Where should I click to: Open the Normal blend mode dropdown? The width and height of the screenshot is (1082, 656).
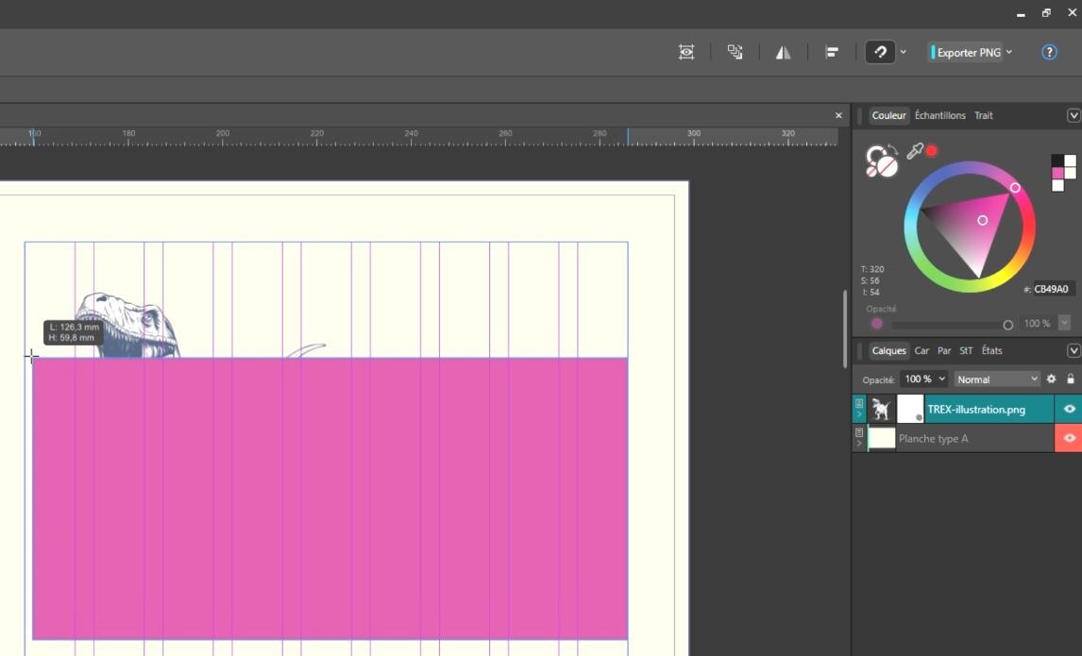point(996,378)
